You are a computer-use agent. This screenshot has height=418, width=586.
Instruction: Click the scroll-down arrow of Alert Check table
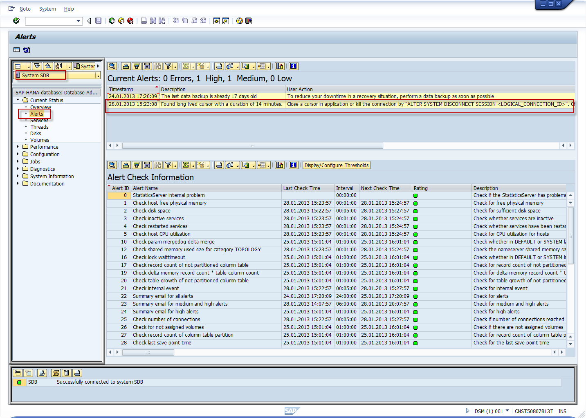(570, 344)
